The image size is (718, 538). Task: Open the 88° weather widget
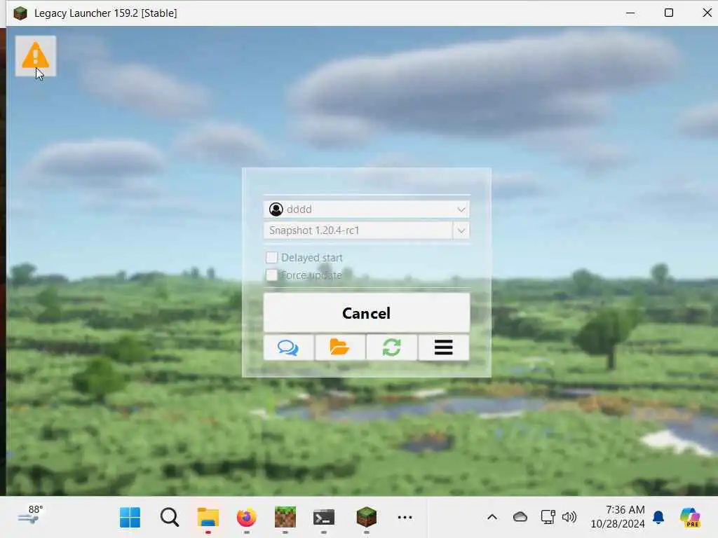[x=31, y=515]
